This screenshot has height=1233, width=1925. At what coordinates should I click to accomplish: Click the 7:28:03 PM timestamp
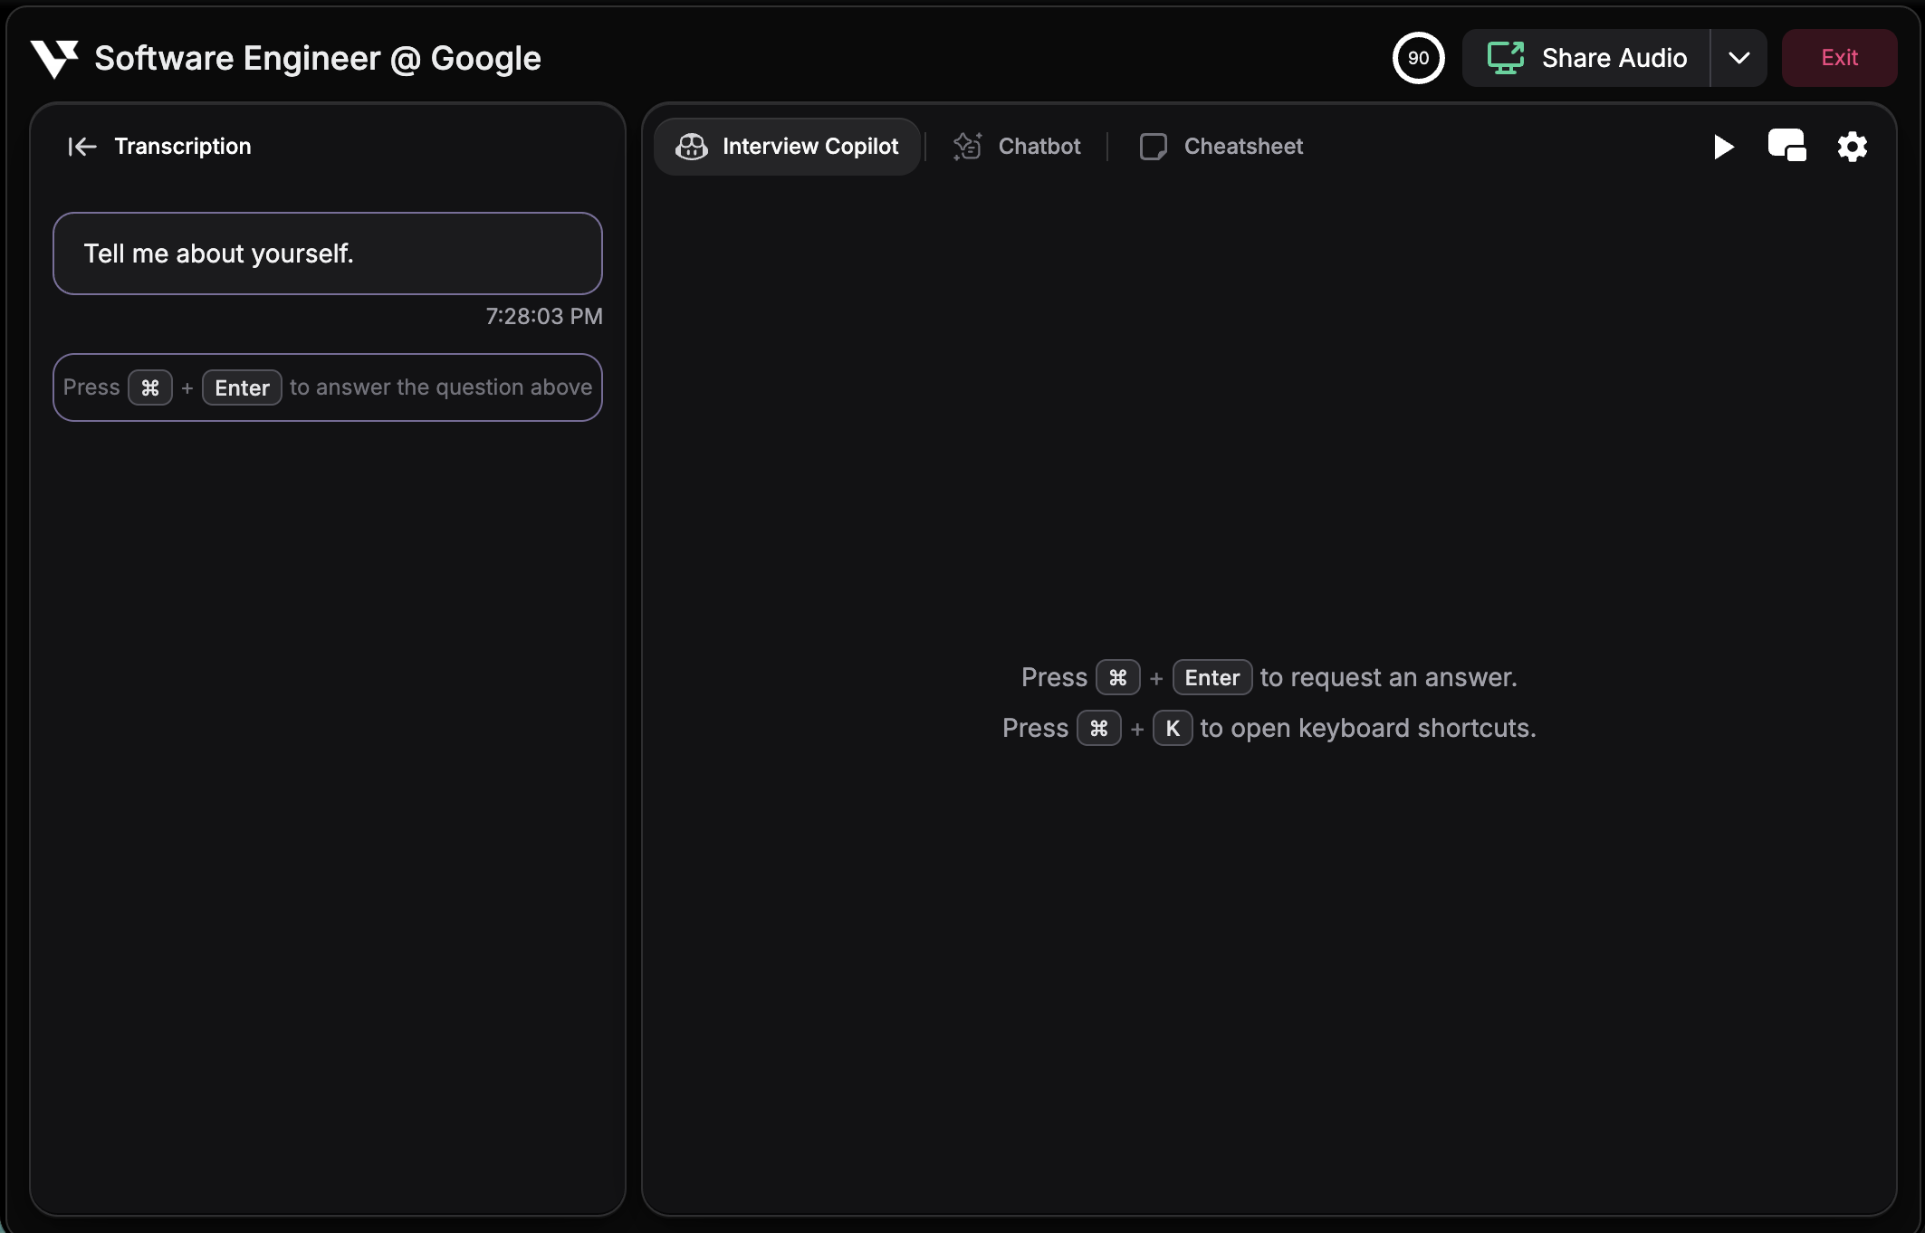544,316
